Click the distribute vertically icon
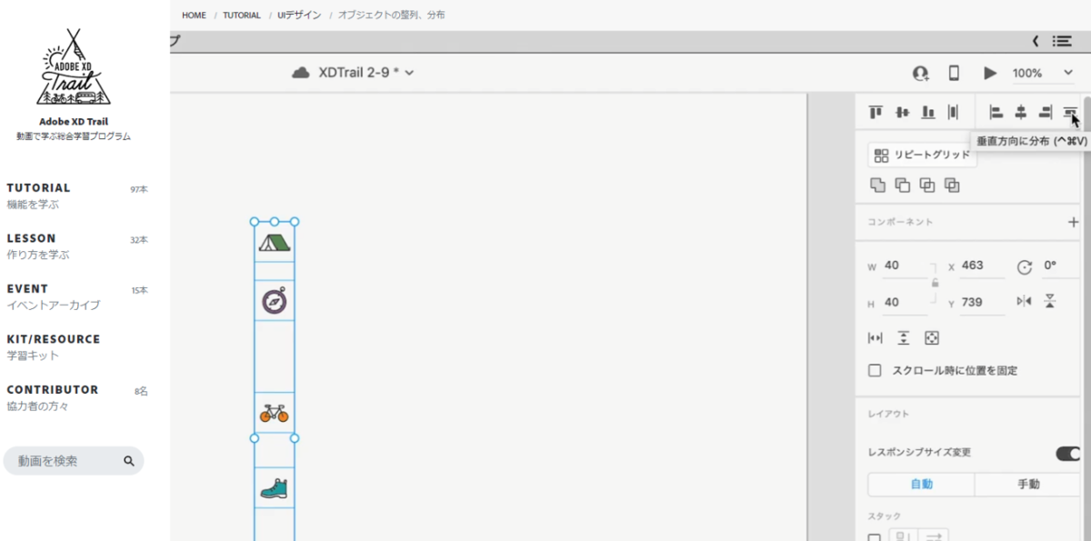 tap(1070, 112)
